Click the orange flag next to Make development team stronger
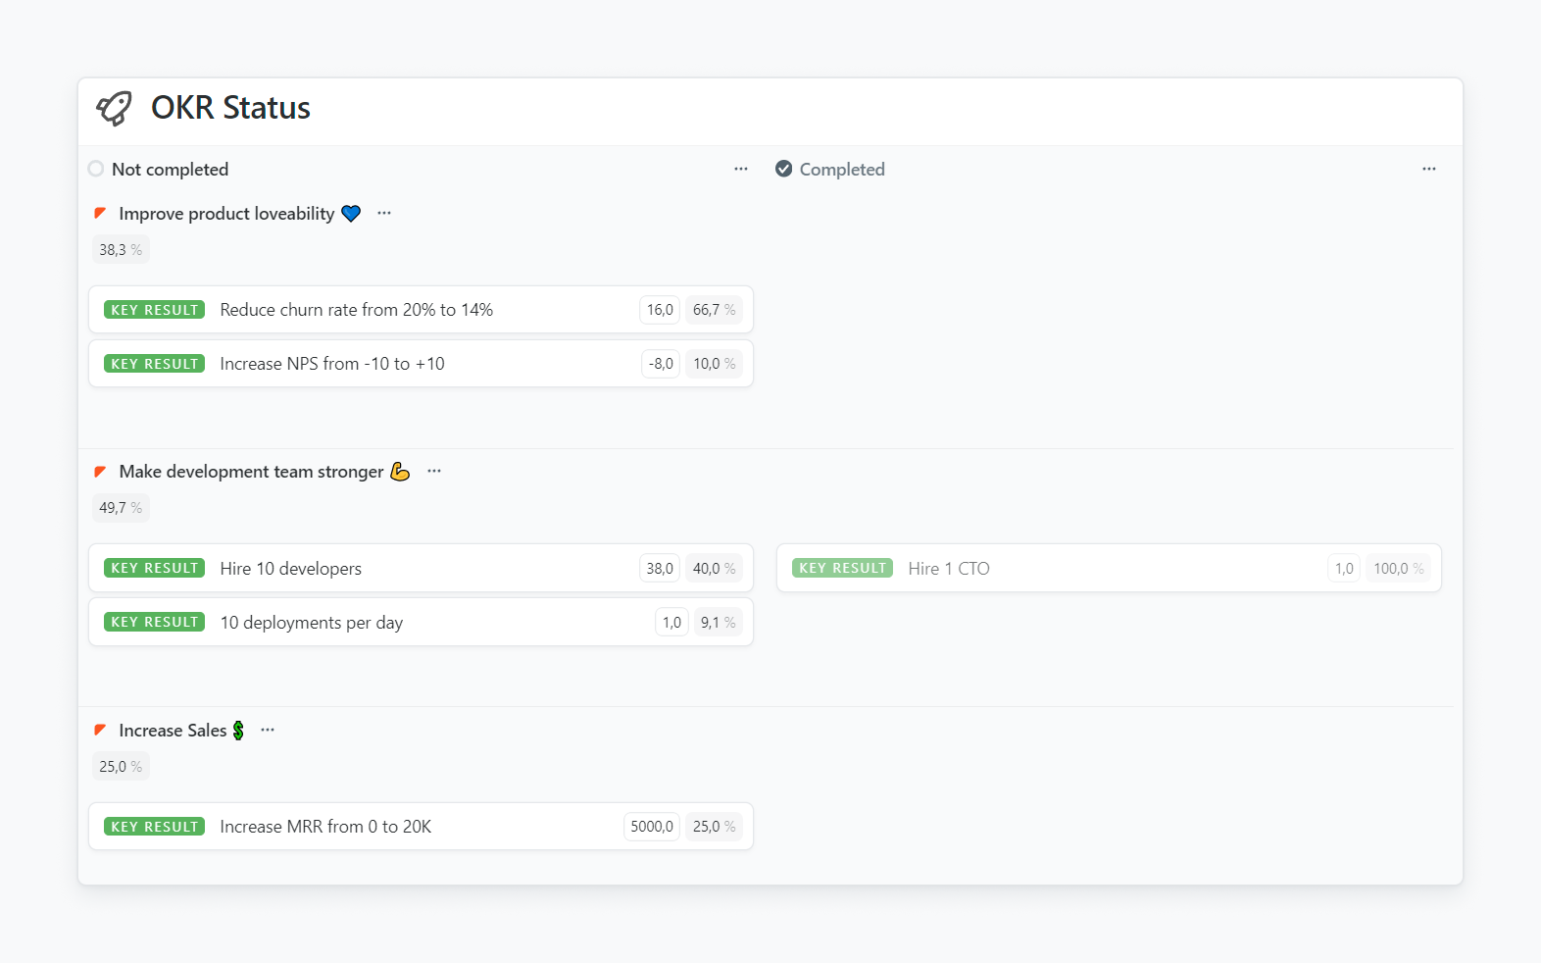 coord(100,472)
